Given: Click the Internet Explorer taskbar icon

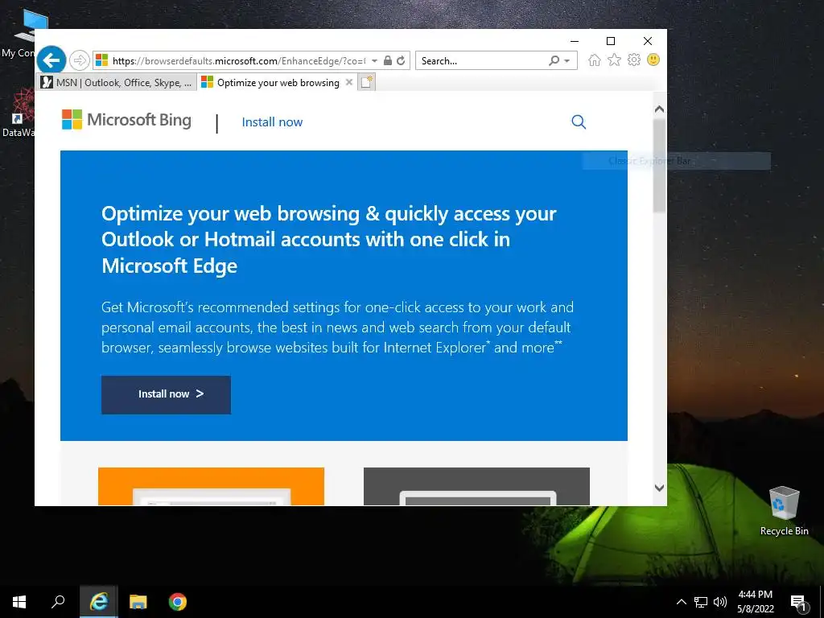Looking at the screenshot, I should [99, 602].
